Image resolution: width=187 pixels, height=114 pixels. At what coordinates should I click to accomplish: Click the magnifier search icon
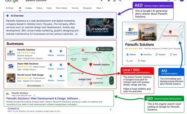(x=120, y=1)
